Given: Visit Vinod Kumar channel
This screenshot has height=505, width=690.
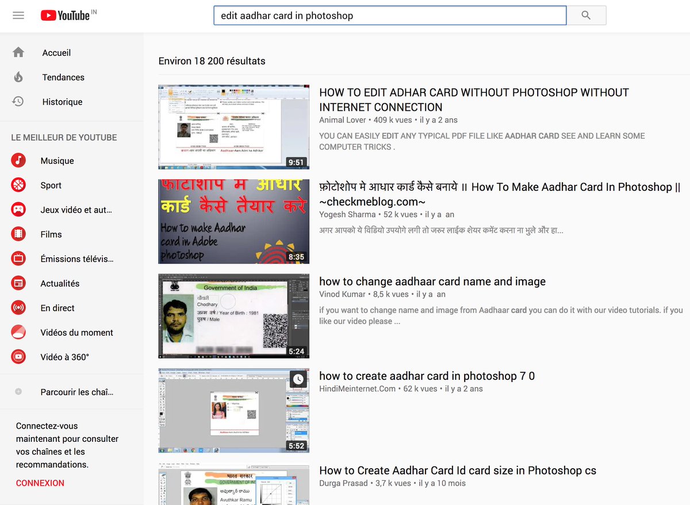Looking at the screenshot, I should pos(342,294).
